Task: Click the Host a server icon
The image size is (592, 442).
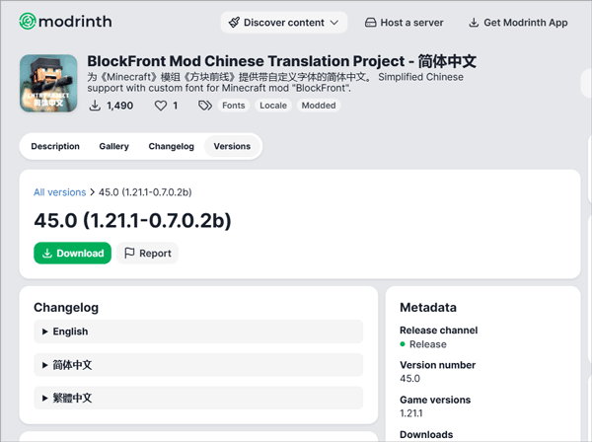Action: click(x=370, y=23)
